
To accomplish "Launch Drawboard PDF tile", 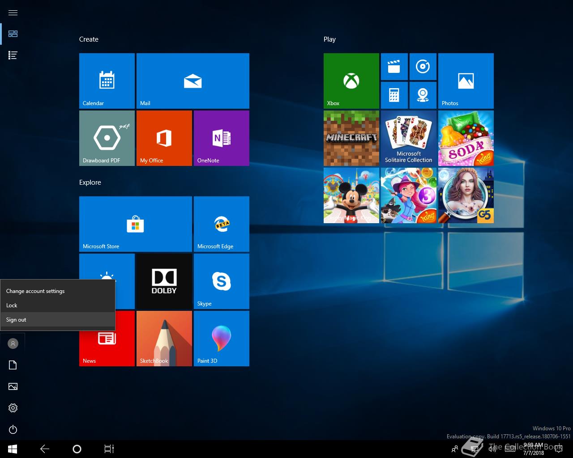I will pyautogui.click(x=107, y=138).
